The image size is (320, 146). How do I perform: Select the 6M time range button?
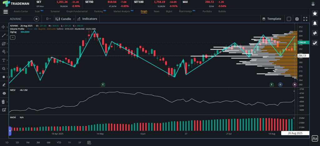tap(48, 143)
